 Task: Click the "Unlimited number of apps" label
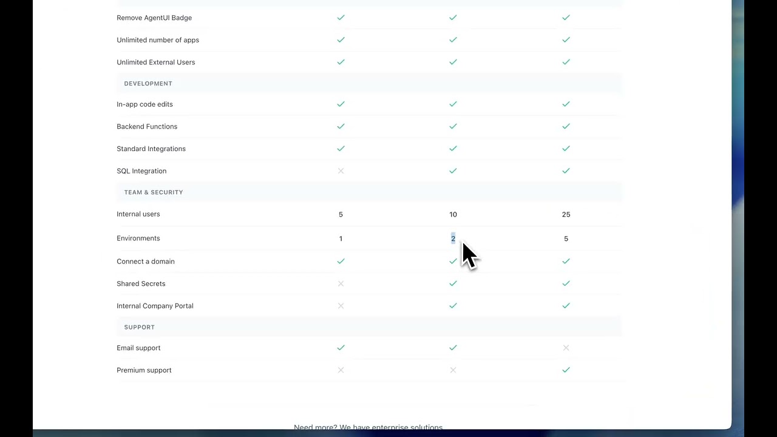(158, 40)
